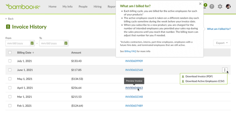The image size is (236, 132).
Task: Open the user profile avatar
Action: 228,7
